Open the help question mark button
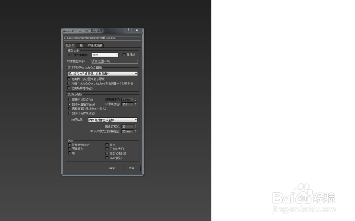Image resolution: width=355 pixels, height=221 pixels. point(128,30)
